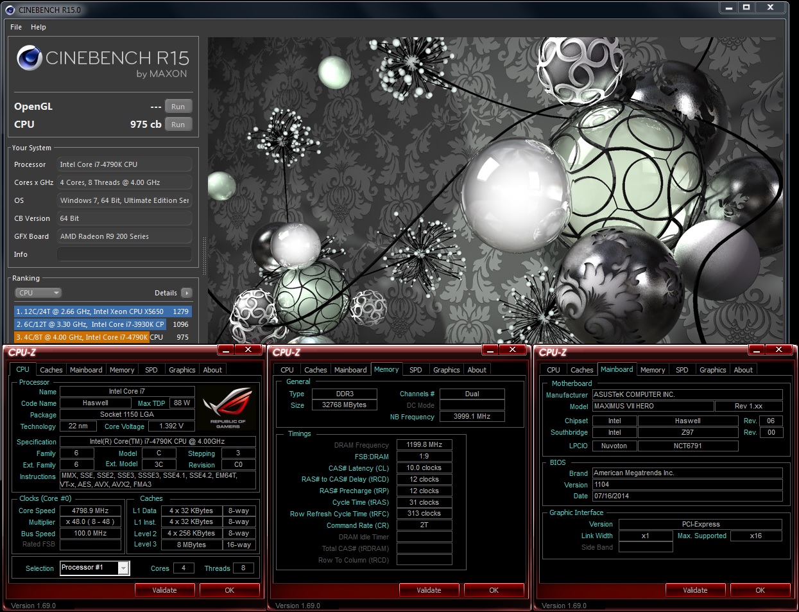Click OK in left CPU-Z window
Image resolution: width=799 pixels, height=612 pixels.
tap(230, 590)
